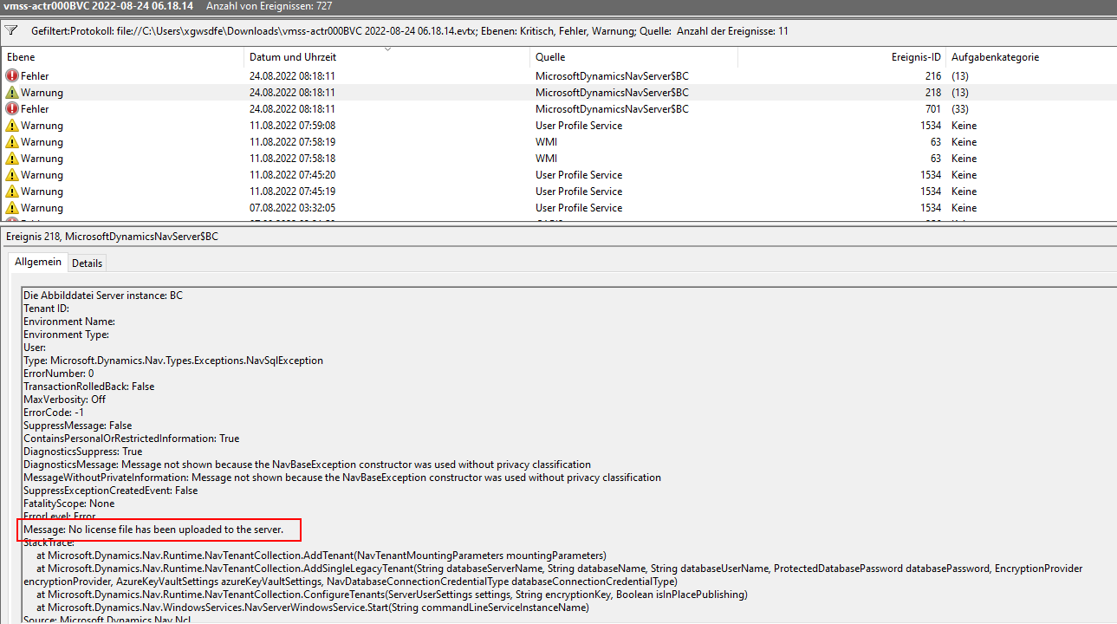1117x624 pixels.
Task: Click the red error icon on the event 216 row
Action: pos(10,75)
